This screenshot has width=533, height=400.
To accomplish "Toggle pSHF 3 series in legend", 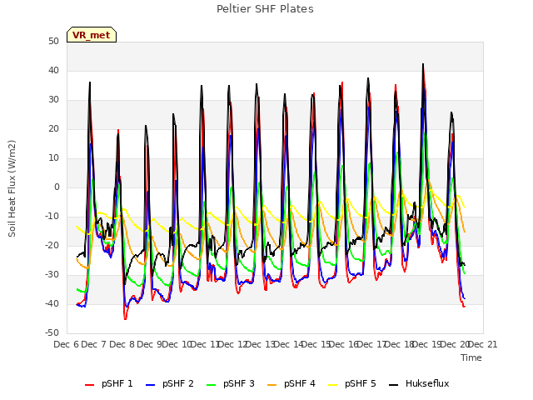I will pos(231,383).
